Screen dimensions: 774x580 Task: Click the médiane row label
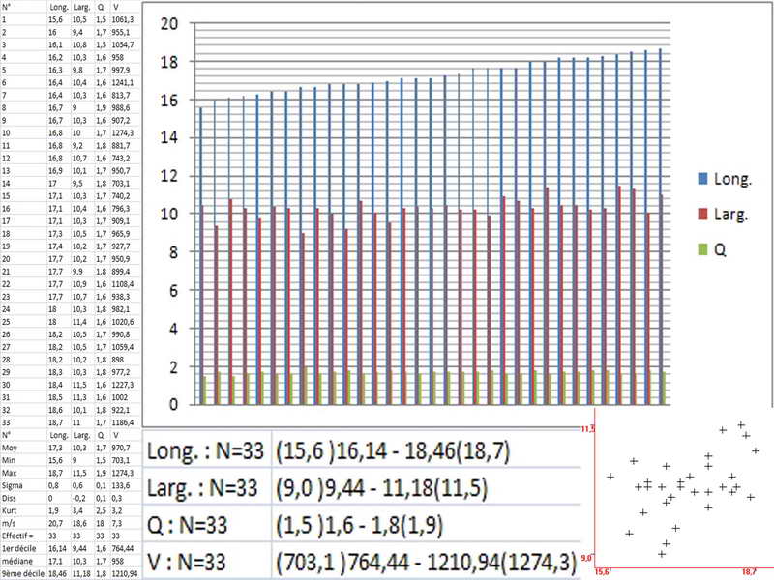(15, 560)
